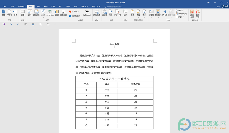
Task: Click the cell containing 小杨
Action: pyautogui.click(x=107, y=126)
